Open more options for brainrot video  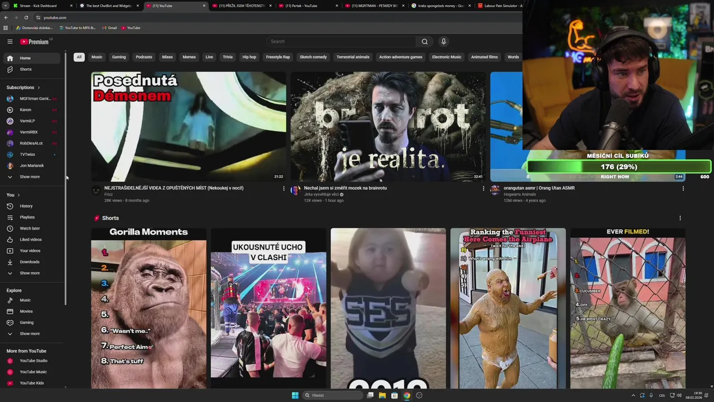click(483, 189)
